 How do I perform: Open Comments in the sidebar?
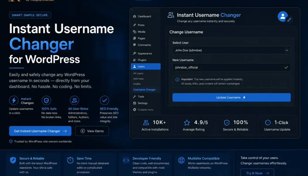pos(142,45)
